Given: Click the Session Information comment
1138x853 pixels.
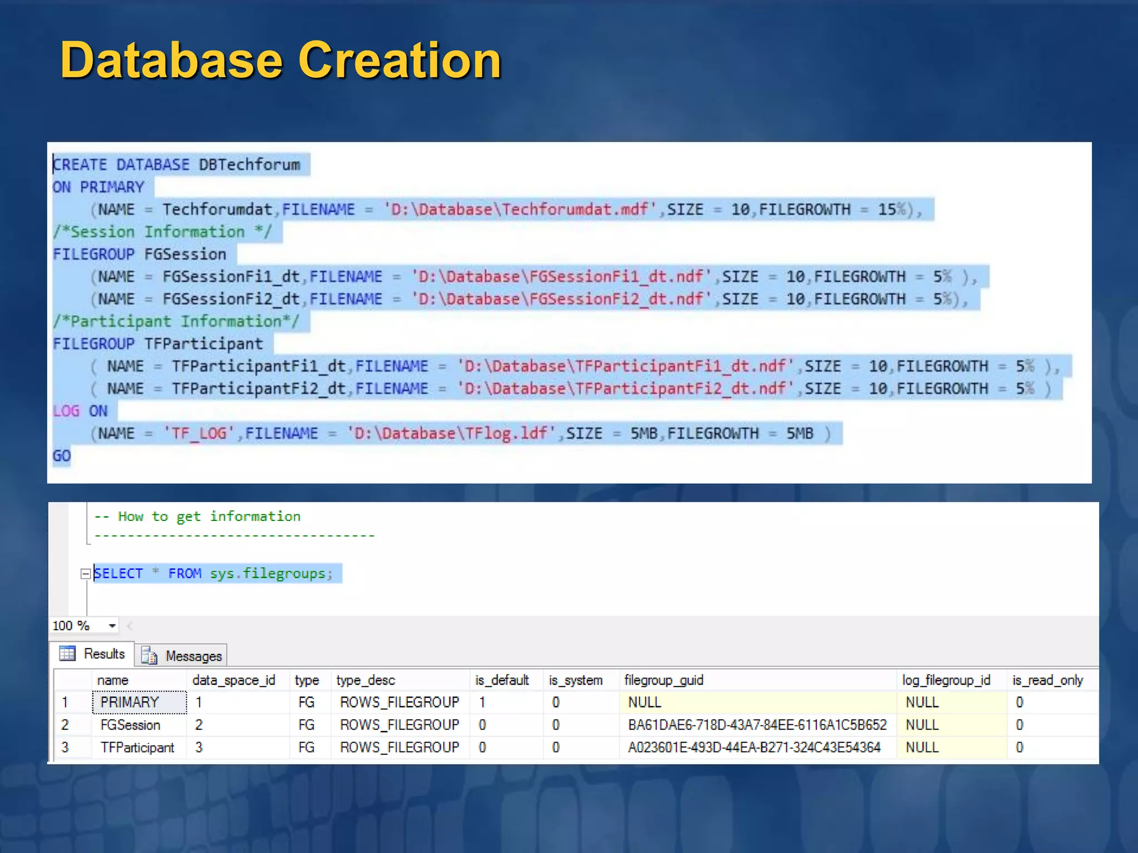Looking at the screenshot, I should 162,232.
